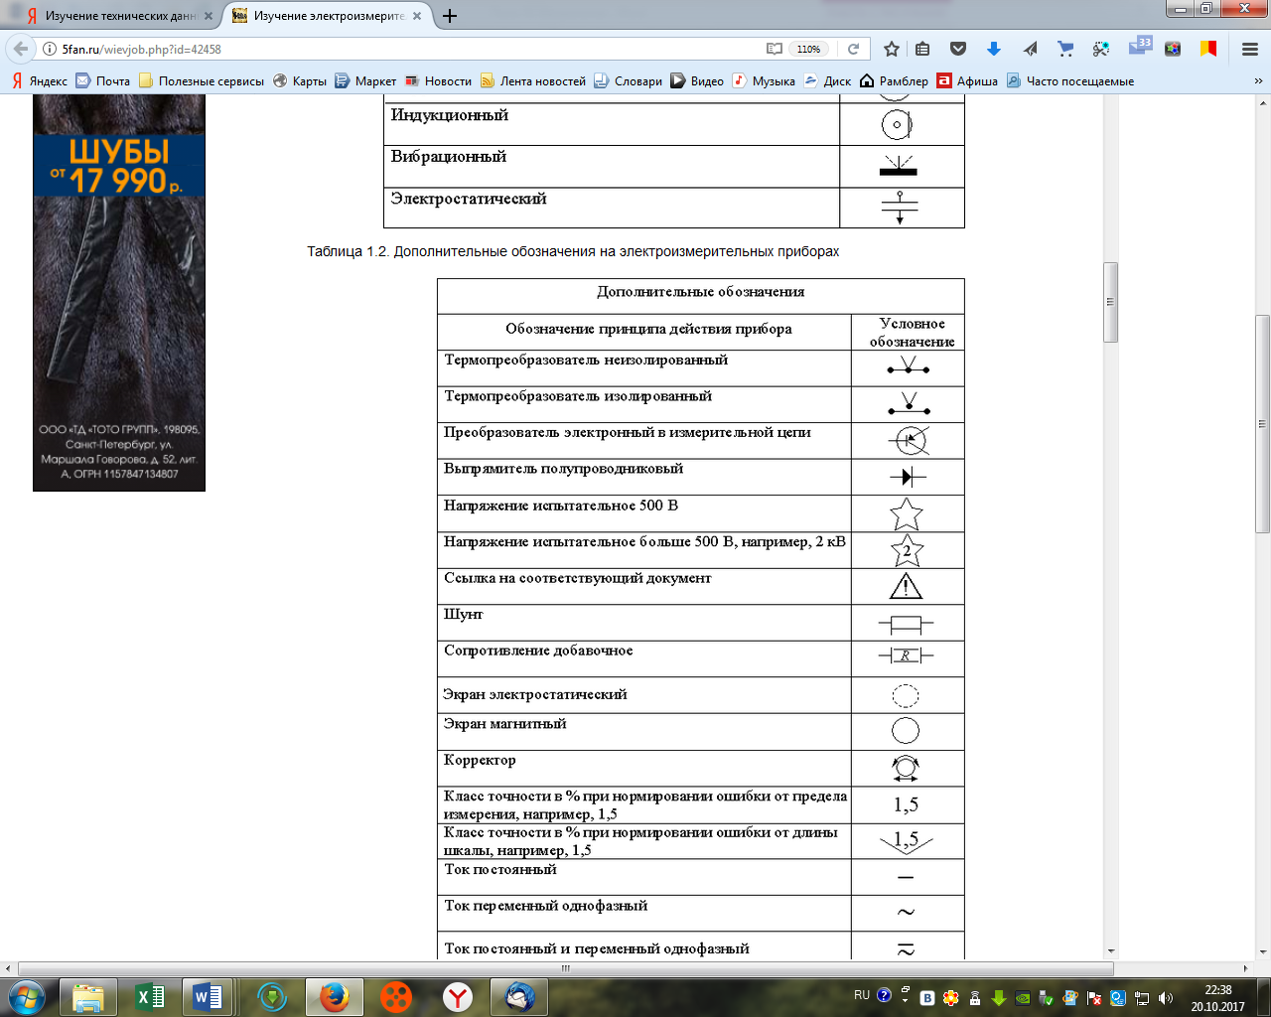Image resolution: width=1271 pixels, height=1017 pixels.
Task: Bookmark this page with the star icon
Action: coord(892,49)
